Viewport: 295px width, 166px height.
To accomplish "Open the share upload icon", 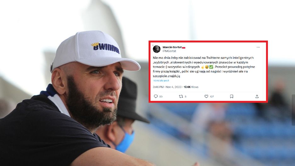I will 257,96.
